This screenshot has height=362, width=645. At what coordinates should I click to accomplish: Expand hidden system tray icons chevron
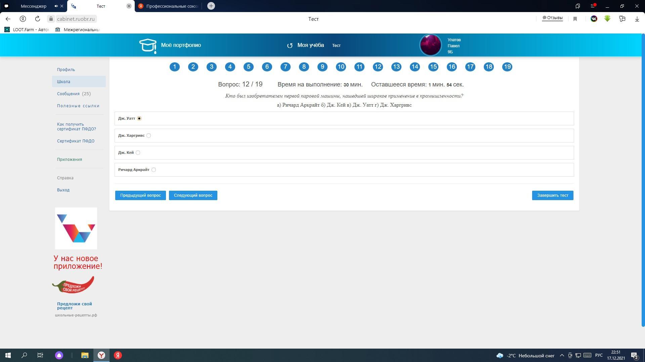point(562,355)
